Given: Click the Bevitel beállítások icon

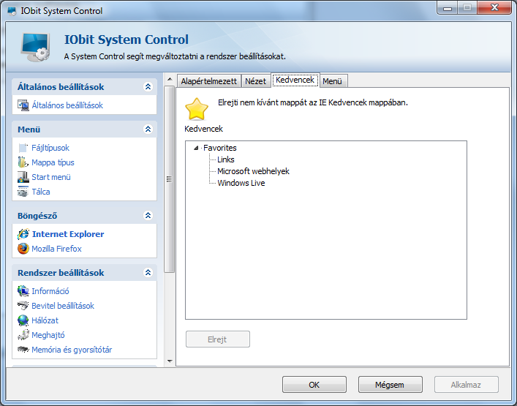Looking at the screenshot, I should 23,306.
